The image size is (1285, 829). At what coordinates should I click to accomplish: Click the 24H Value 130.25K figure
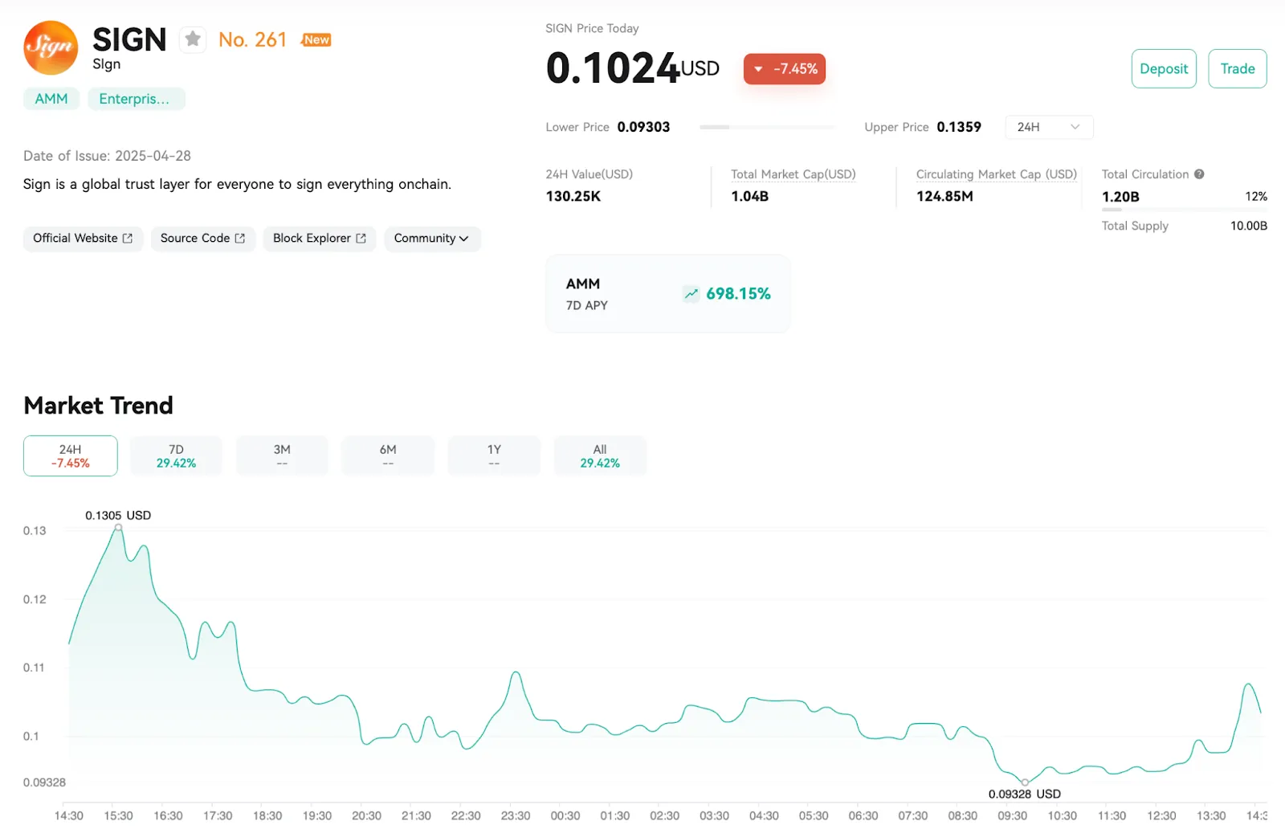point(573,196)
